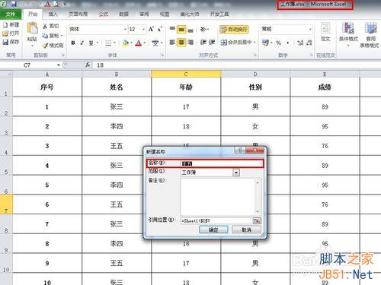Click the 打开 open file icon
381x285 pixels.
coord(5,33)
